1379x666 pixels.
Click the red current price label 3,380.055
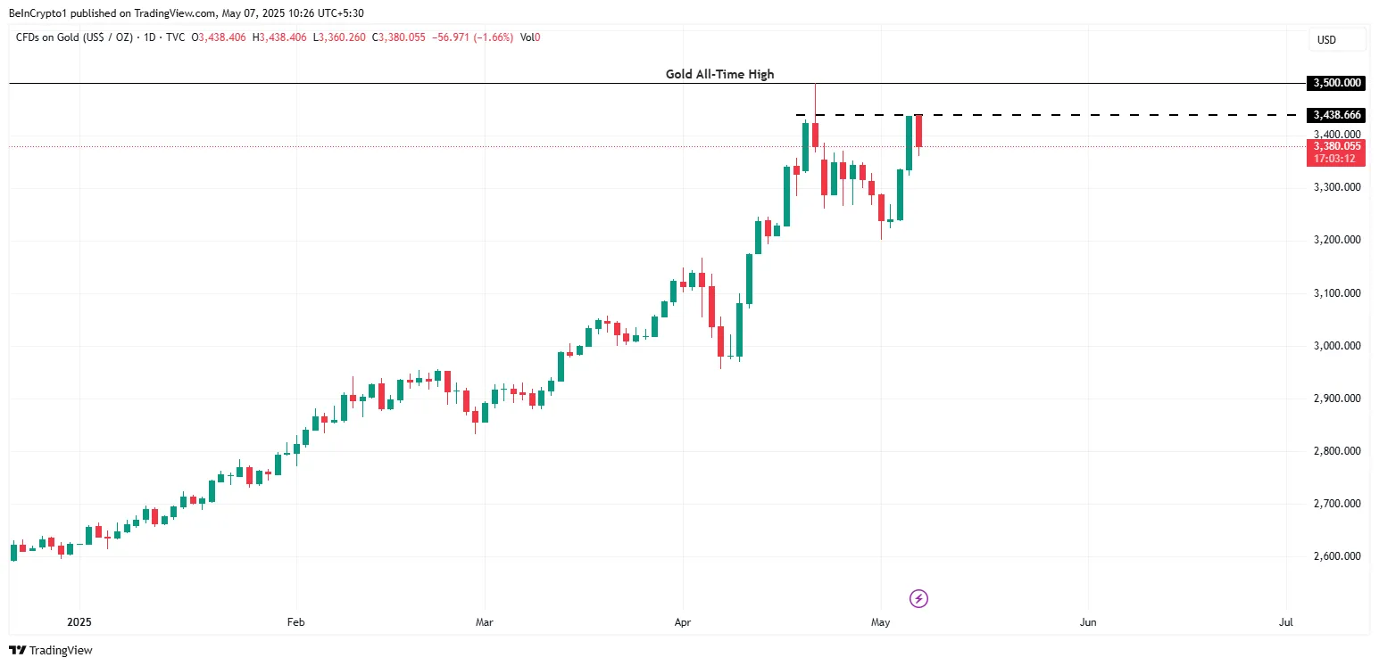pos(1335,145)
